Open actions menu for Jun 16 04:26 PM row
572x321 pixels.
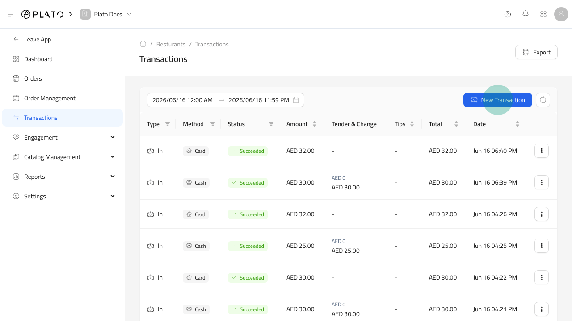pyautogui.click(x=542, y=214)
